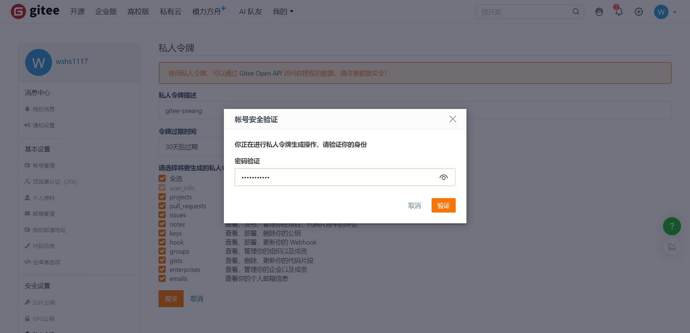This screenshot has height=333, width=690.
Task: Open 邮箱管理 in sidebar
Action: pyautogui.click(x=40, y=214)
